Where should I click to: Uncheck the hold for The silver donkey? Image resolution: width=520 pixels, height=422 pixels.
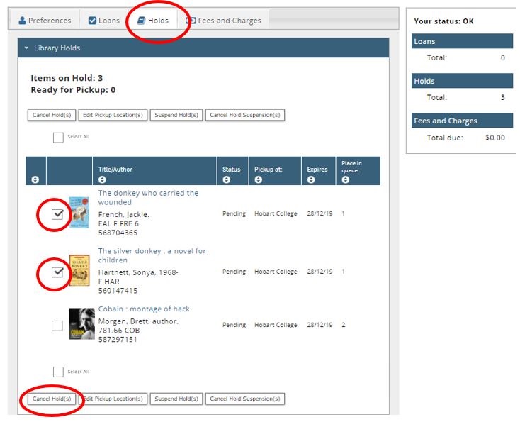[58, 272]
